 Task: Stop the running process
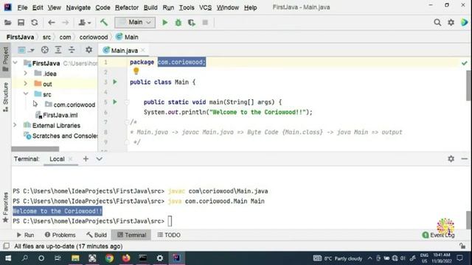point(205,23)
